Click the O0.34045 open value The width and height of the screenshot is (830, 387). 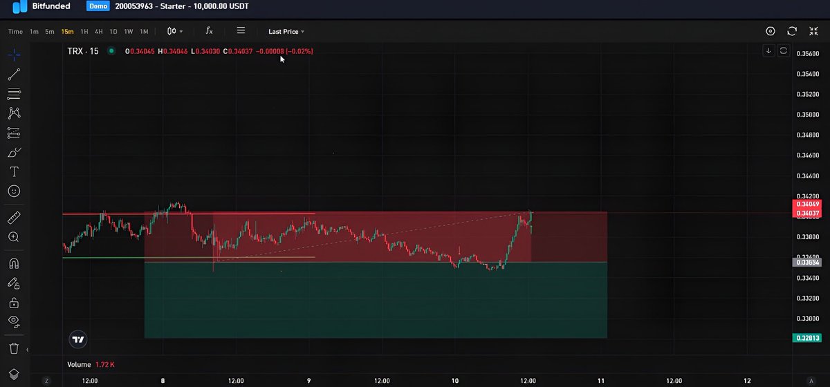point(140,51)
